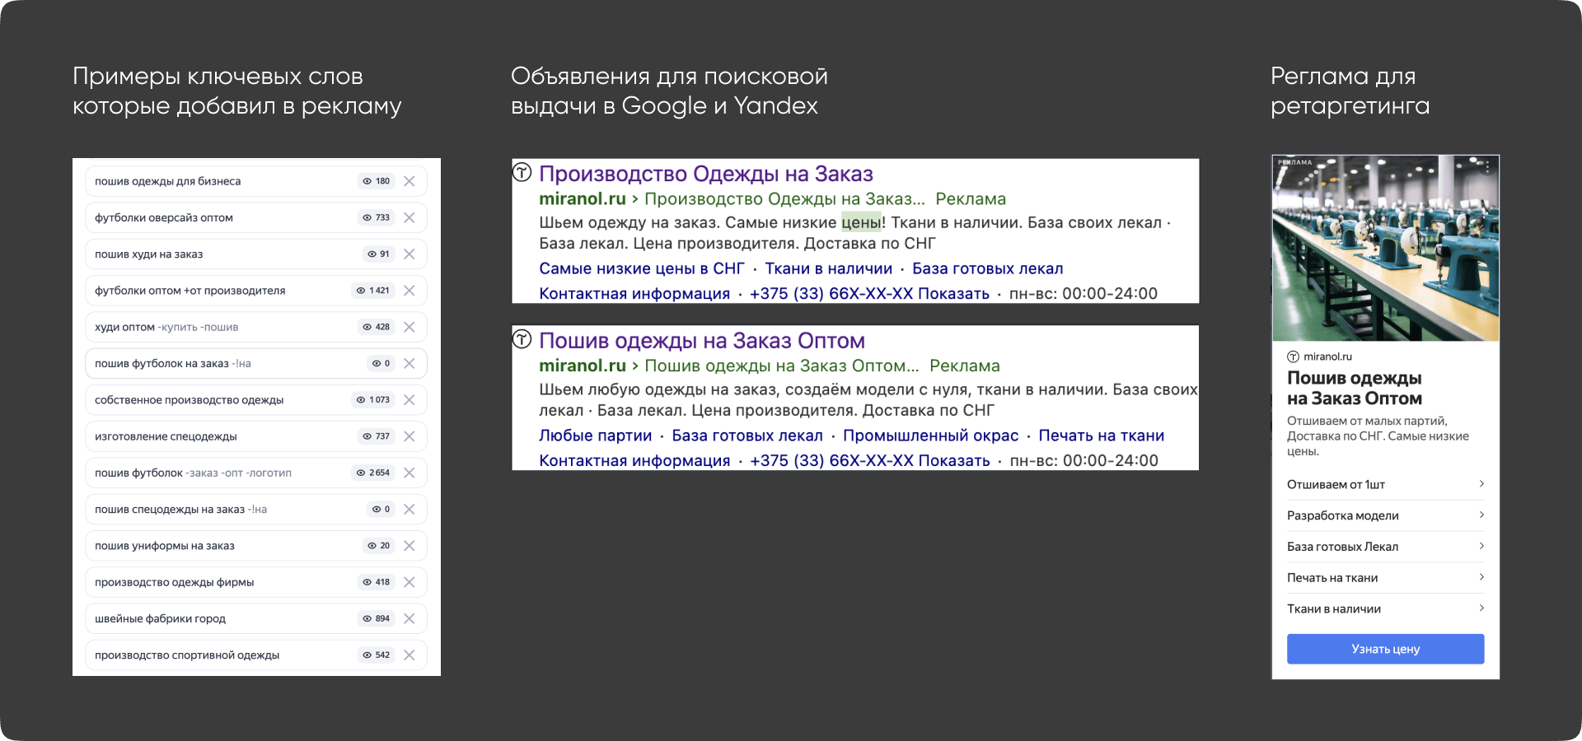Open 'Печать на ткани' sitelink in second ad
1582x741 pixels.
[1102, 436]
